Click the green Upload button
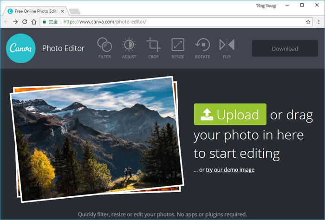Image resolution: width=325 pixels, height=220 pixels. (230, 114)
